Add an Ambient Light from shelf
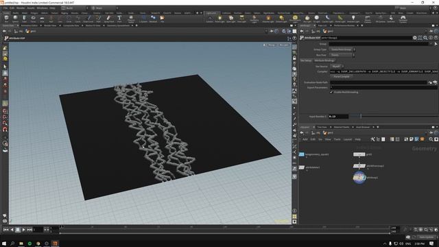Viewport: 439px width, 247px height. coord(353,19)
